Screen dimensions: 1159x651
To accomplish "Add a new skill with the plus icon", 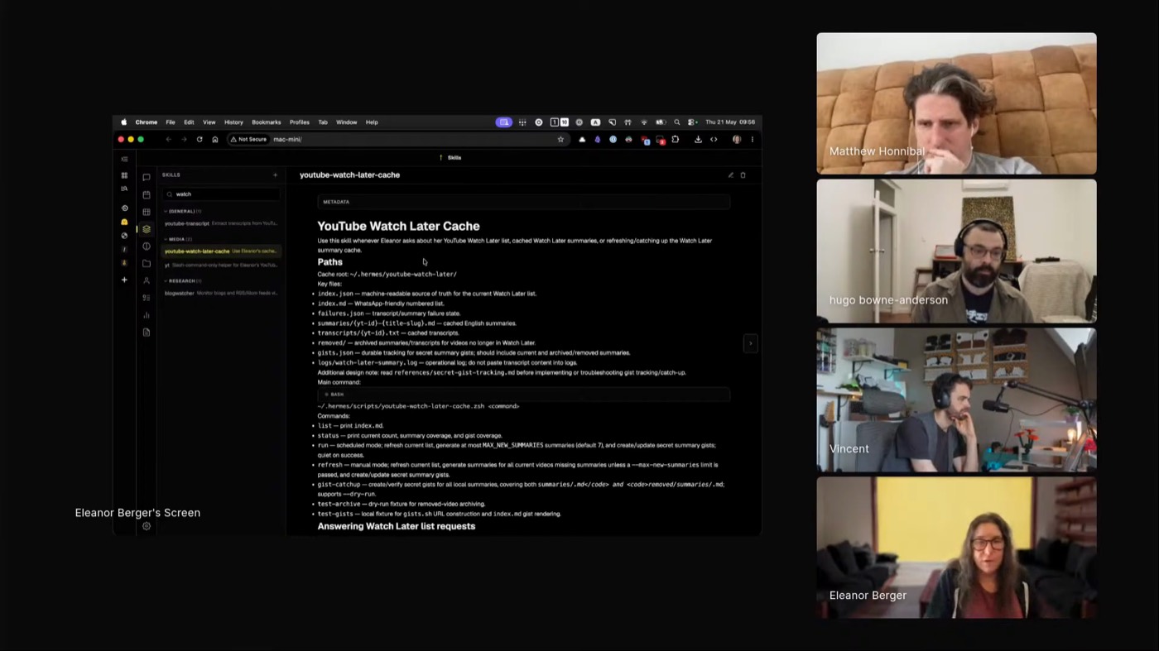I will (276, 175).
